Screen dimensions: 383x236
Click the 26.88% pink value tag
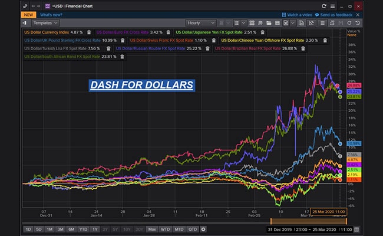click(354, 86)
